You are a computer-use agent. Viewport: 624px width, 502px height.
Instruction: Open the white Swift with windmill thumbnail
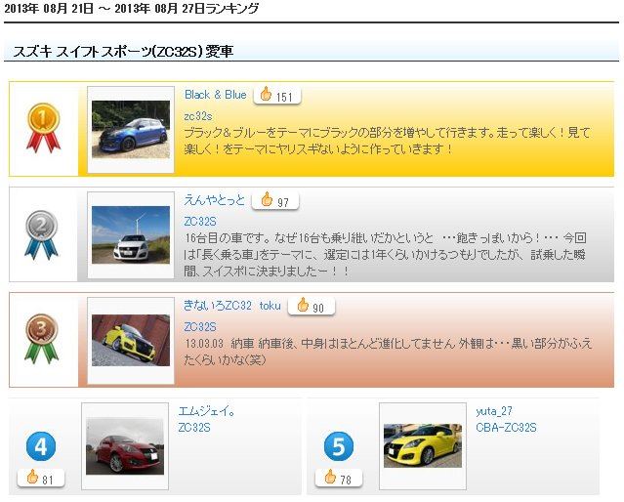tap(131, 234)
